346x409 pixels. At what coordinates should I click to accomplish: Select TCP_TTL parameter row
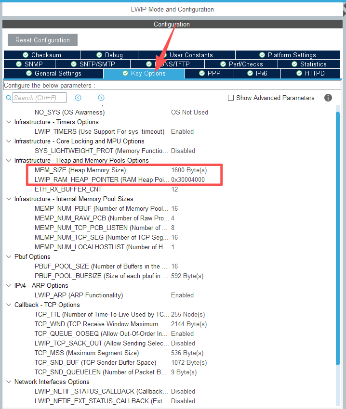120,314
